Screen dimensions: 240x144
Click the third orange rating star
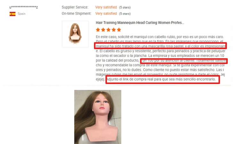(x=108, y=30)
